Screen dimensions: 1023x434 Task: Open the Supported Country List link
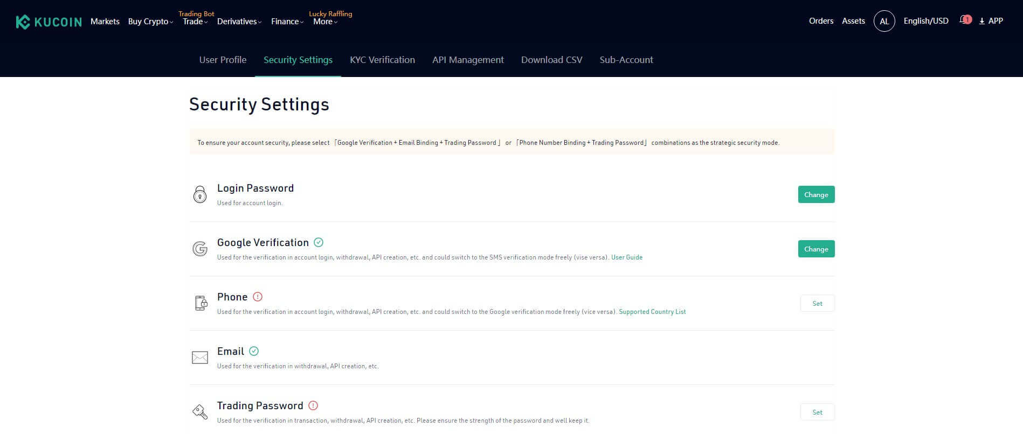[x=652, y=312]
